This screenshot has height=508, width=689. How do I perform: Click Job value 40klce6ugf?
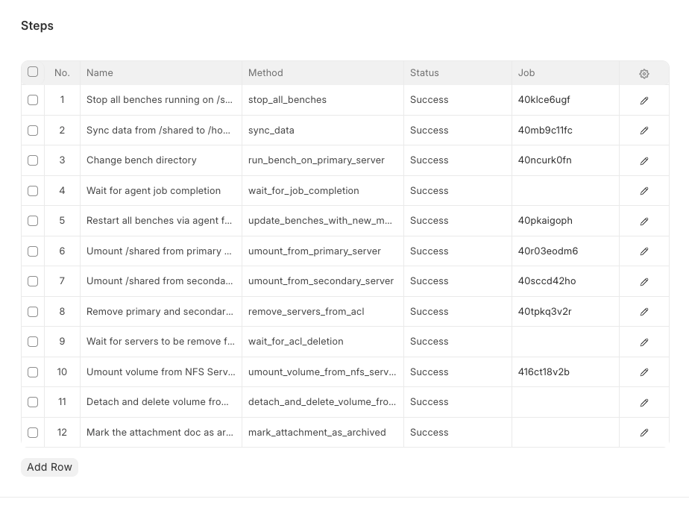point(544,100)
